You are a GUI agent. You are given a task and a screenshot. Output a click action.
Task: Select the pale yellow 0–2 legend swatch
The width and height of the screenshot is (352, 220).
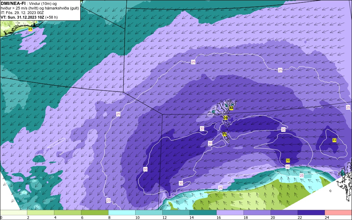14,213
